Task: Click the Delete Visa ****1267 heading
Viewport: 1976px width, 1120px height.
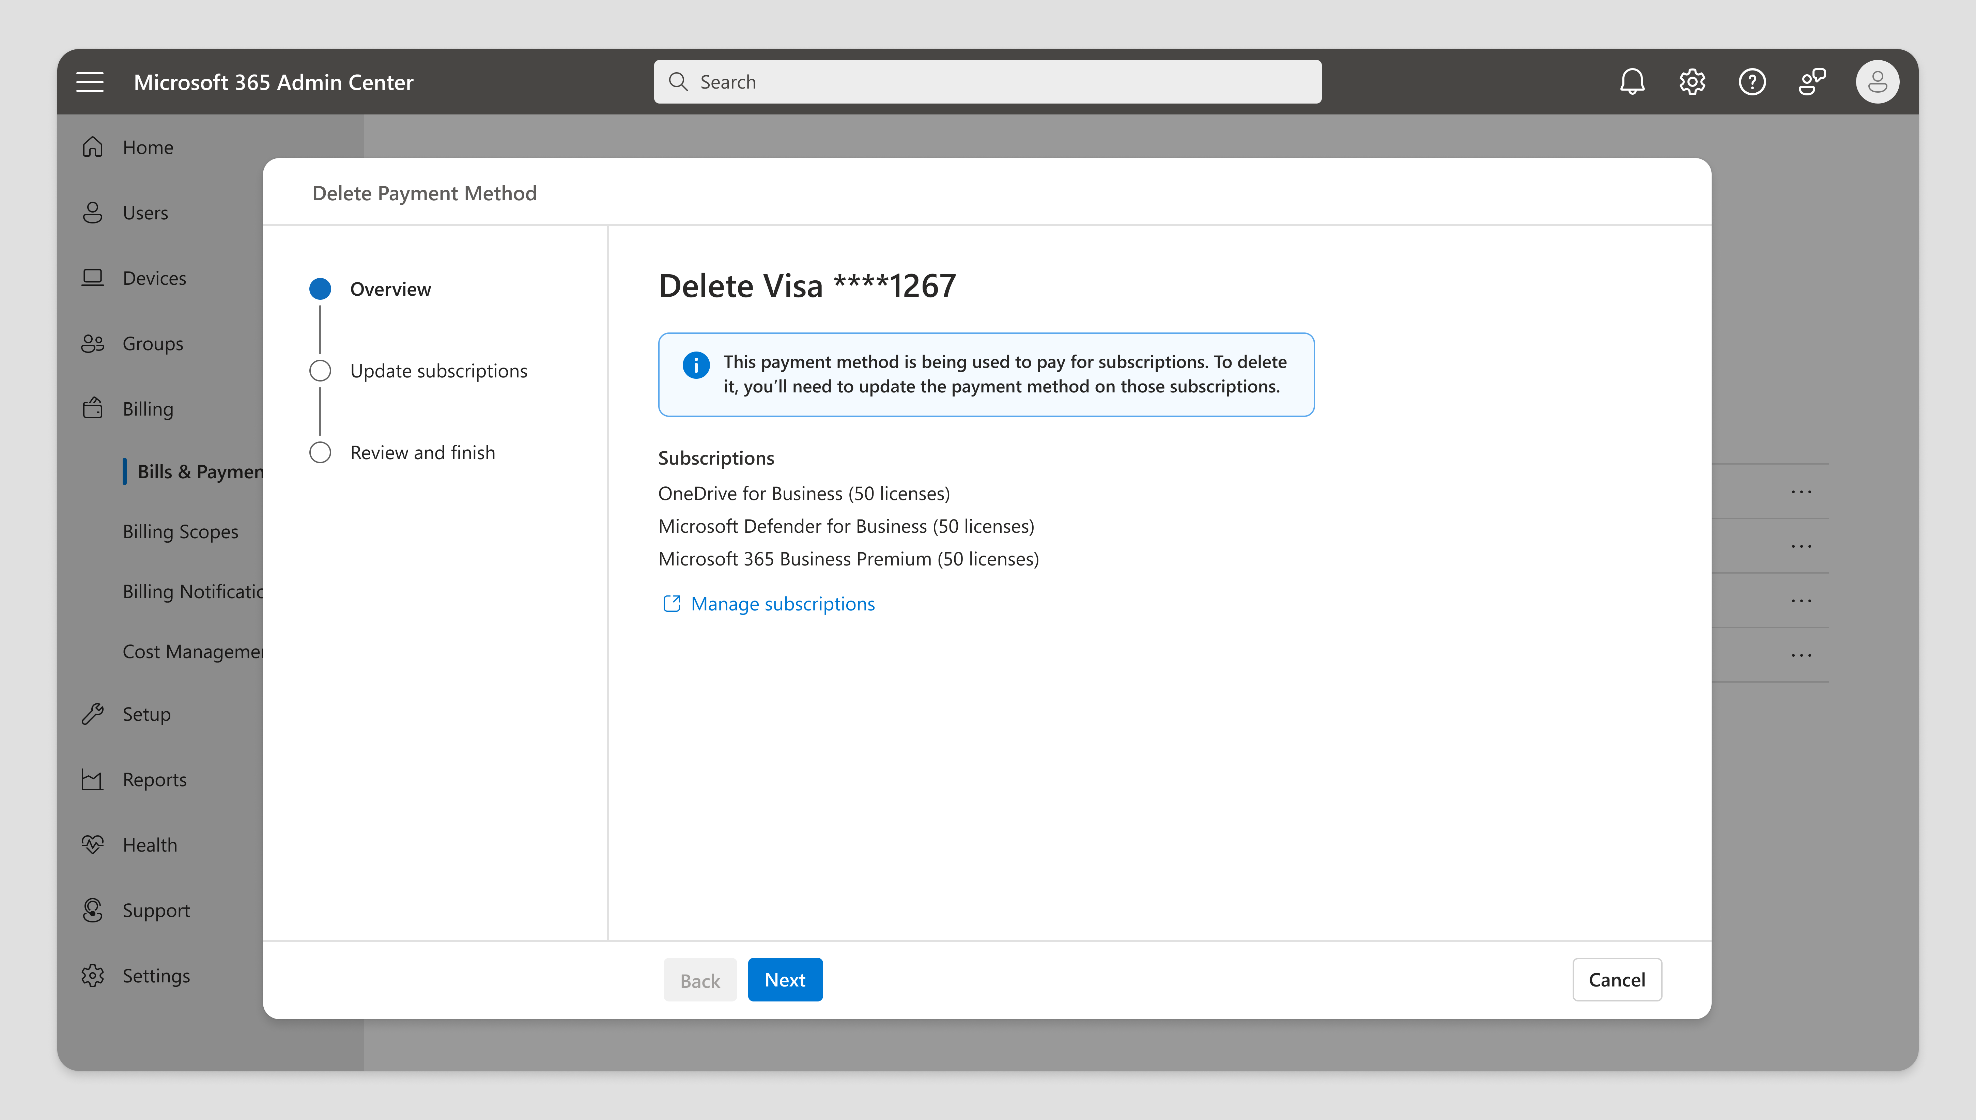Action: pos(807,286)
